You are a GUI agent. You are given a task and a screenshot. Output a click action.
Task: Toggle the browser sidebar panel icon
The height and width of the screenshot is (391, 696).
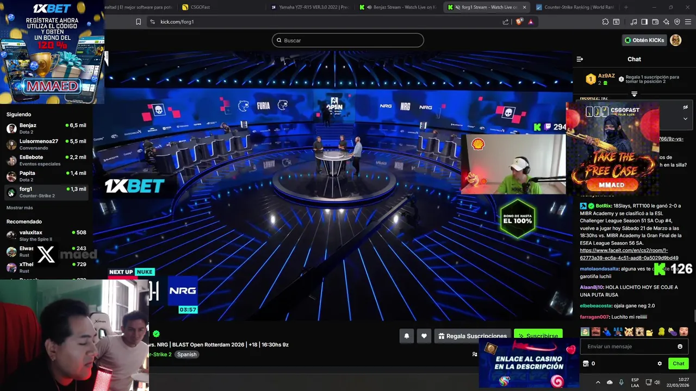644,22
